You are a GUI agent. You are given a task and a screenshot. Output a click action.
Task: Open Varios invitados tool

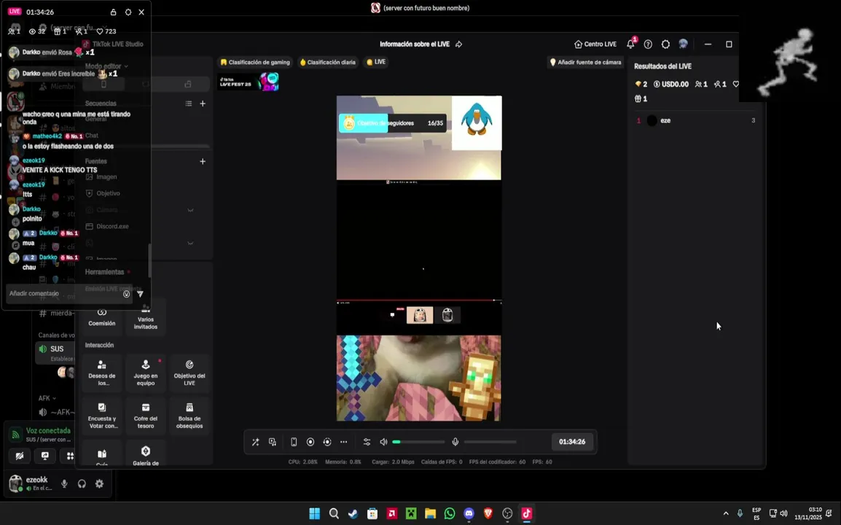[145, 317]
